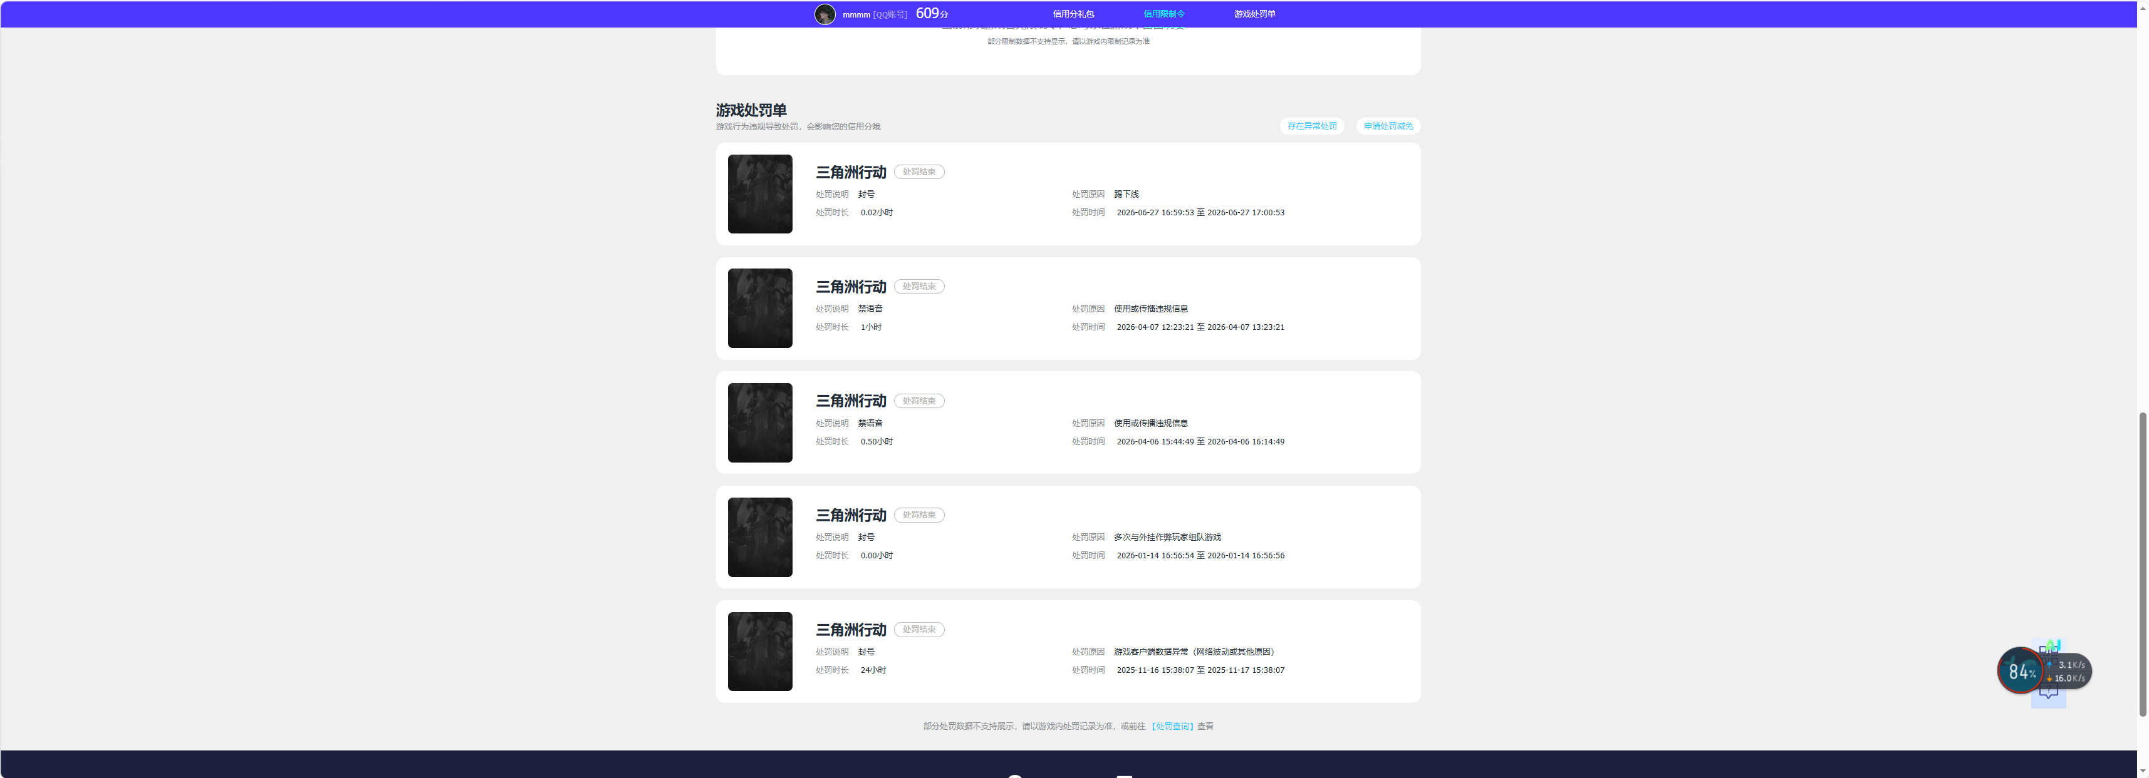Click 处罚结束 badge on the 0.00小时 card

(919, 514)
